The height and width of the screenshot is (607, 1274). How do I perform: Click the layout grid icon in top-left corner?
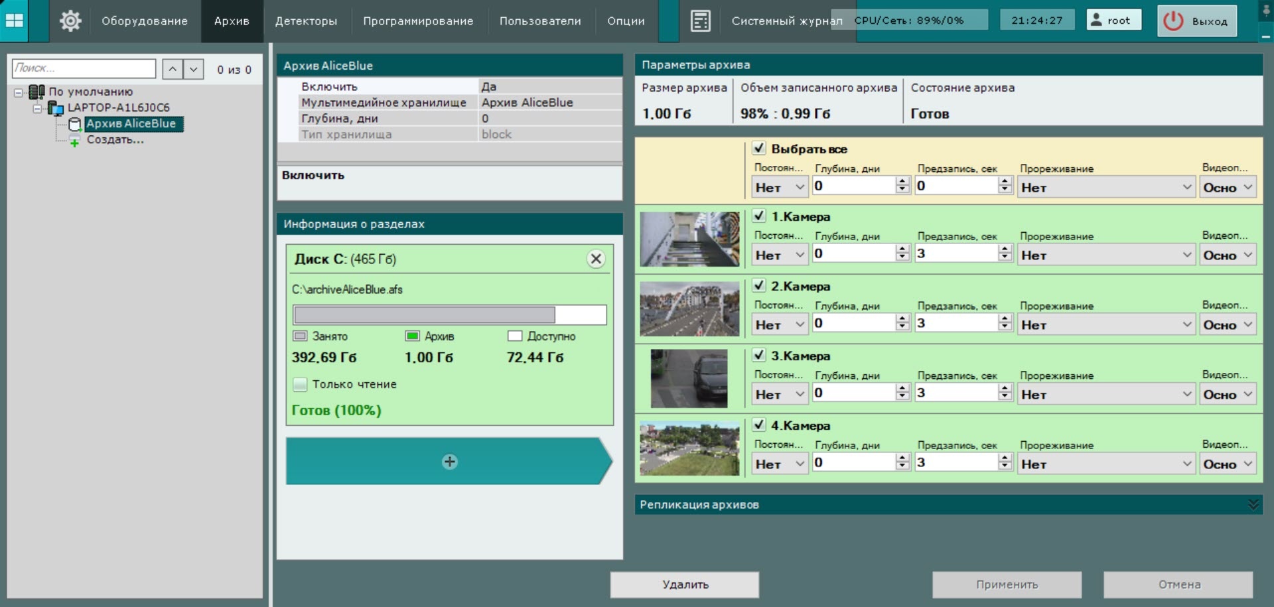14,21
